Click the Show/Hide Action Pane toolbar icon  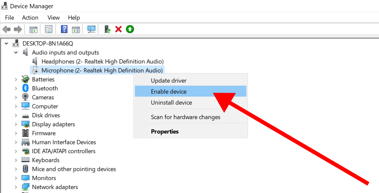click(76, 29)
